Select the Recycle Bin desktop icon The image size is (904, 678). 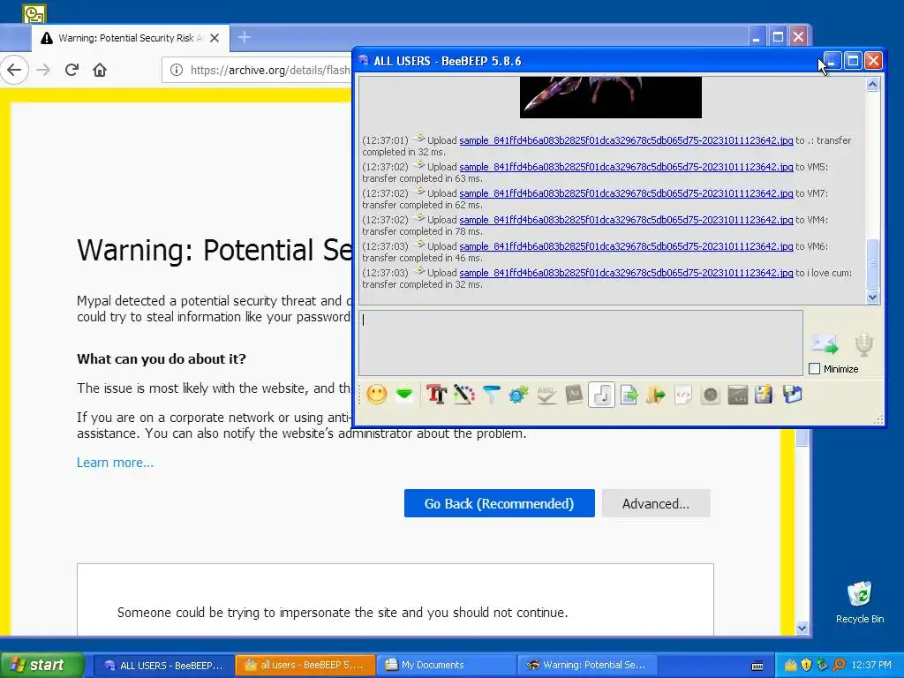[860, 602]
